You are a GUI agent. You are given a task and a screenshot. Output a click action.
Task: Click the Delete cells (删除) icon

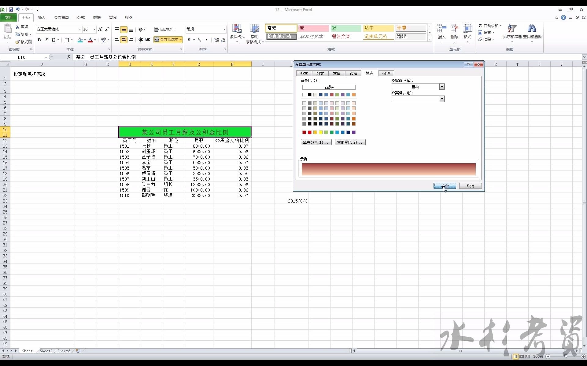(455, 29)
